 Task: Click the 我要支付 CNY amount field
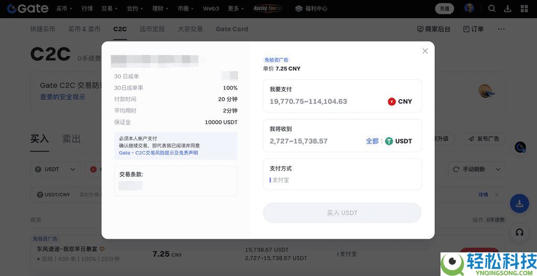tap(342, 96)
